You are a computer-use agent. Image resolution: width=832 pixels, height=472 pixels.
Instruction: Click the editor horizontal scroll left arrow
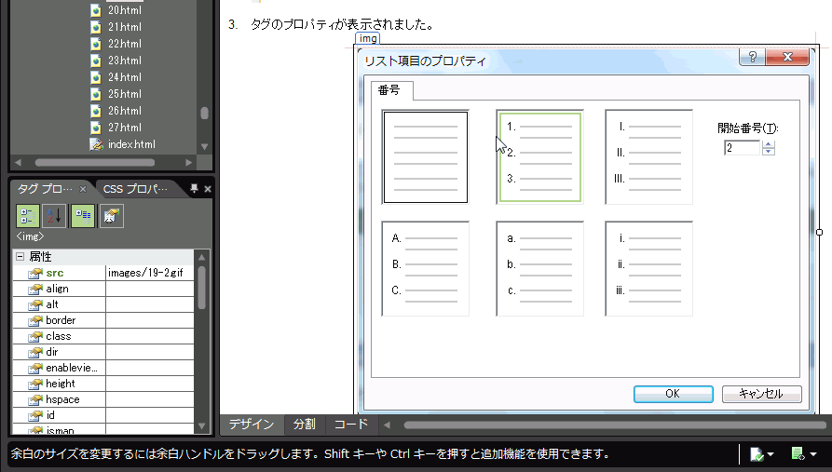click(x=387, y=425)
